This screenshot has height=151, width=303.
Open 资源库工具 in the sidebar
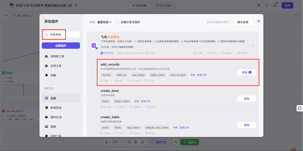[x=61, y=56]
